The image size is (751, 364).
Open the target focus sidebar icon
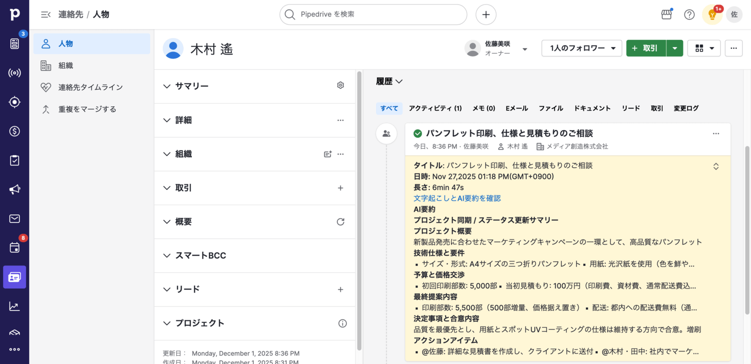[15, 102]
